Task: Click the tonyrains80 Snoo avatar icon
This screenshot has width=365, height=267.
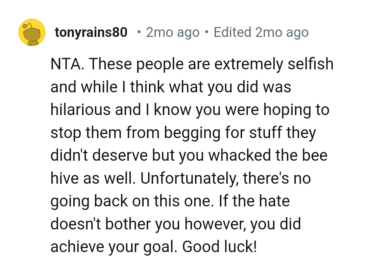Action: click(32, 32)
